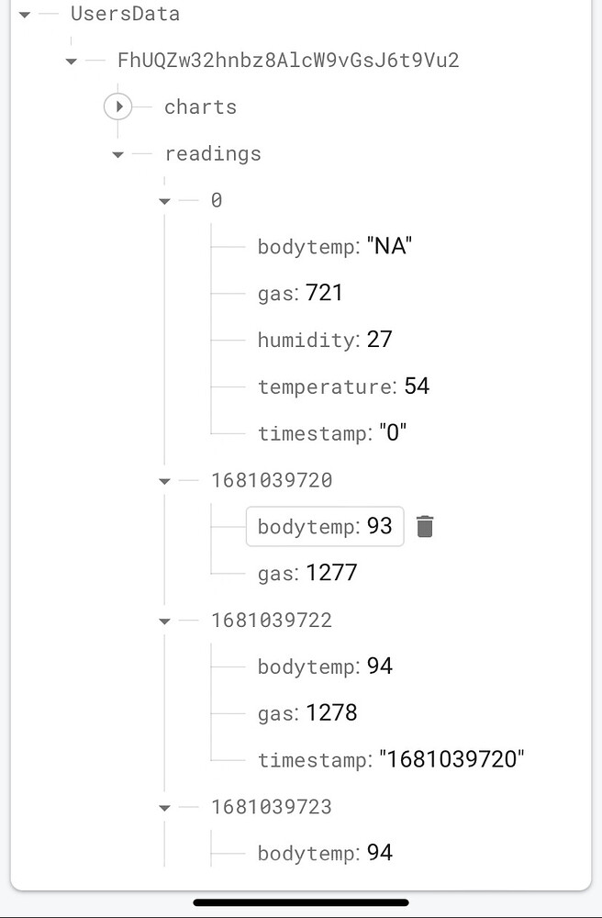
Task: Collapse the 1681039720 node
Action: pyautogui.click(x=164, y=480)
